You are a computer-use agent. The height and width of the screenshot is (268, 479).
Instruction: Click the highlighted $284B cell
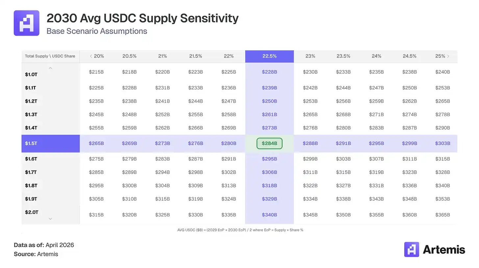tap(269, 143)
